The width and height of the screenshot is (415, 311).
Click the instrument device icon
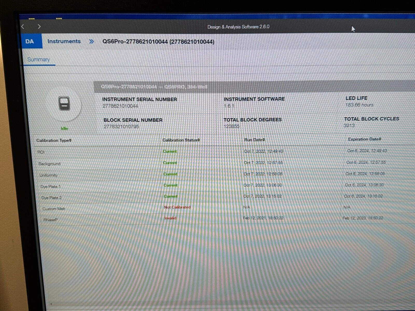(x=64, y=103)
